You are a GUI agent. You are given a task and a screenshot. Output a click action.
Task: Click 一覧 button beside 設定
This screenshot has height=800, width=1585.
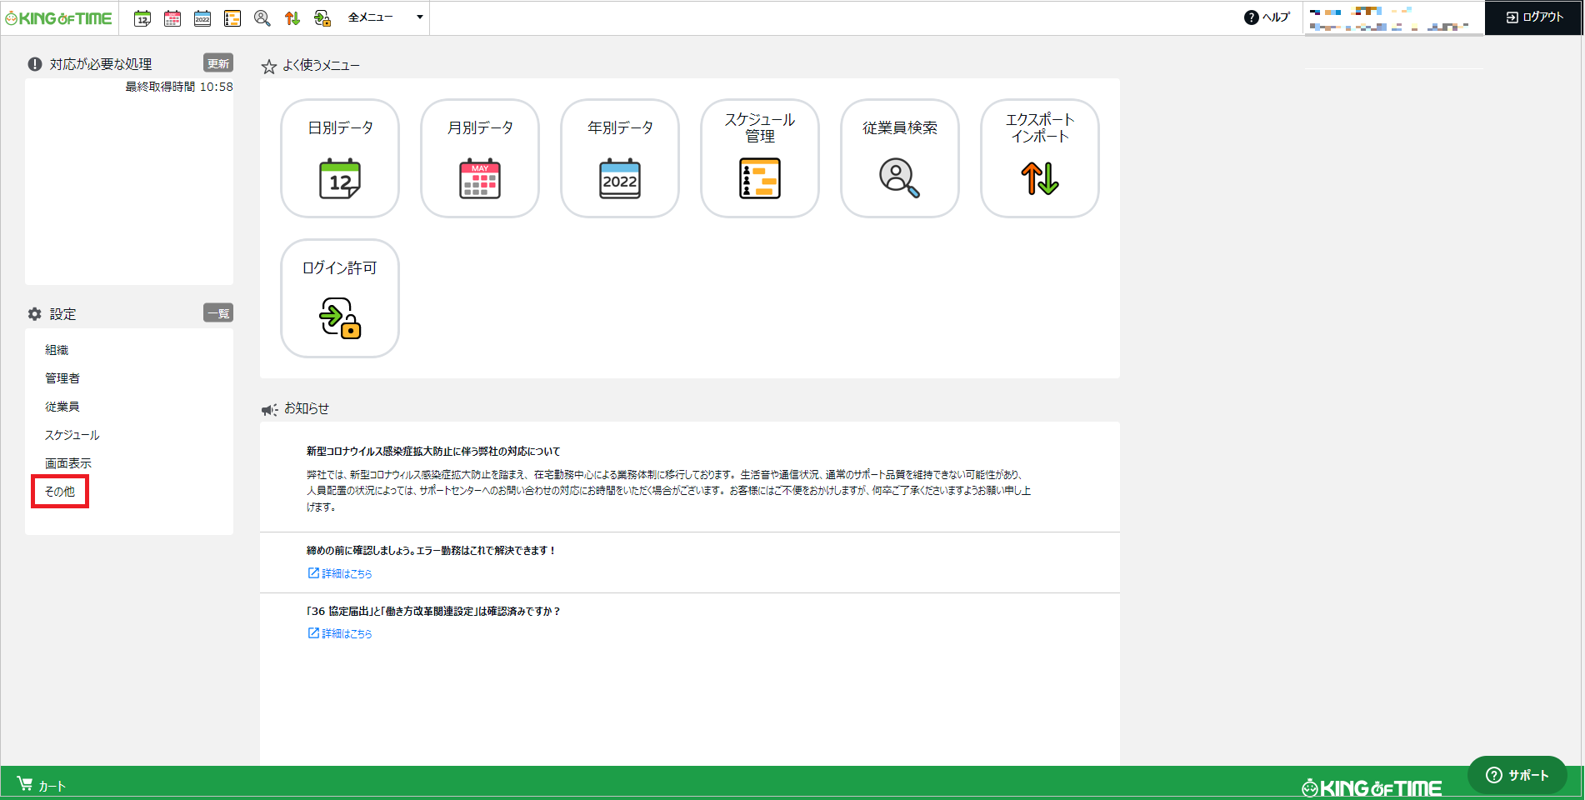[x=218, y=313]
